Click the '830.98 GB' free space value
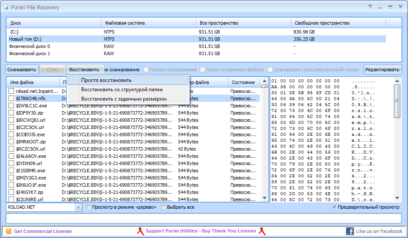Image resolution: width=408 pixels, height=238 pixels. pos(304,32)
